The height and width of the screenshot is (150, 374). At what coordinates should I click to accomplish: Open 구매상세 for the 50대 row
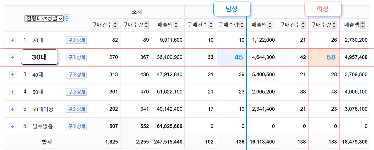tap(77, 92)
